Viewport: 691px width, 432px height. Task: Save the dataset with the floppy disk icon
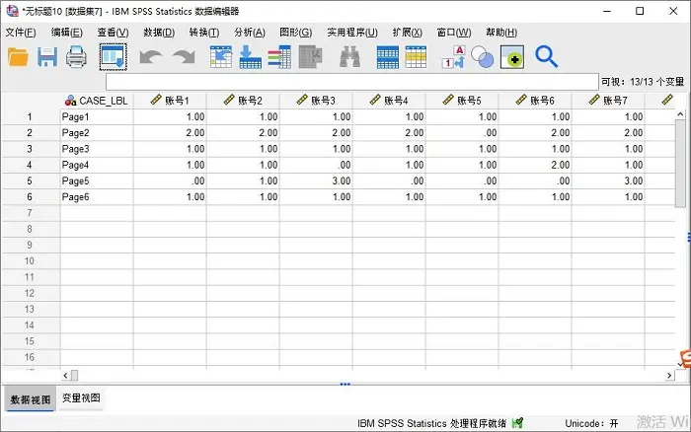click(x=47, y=57)
